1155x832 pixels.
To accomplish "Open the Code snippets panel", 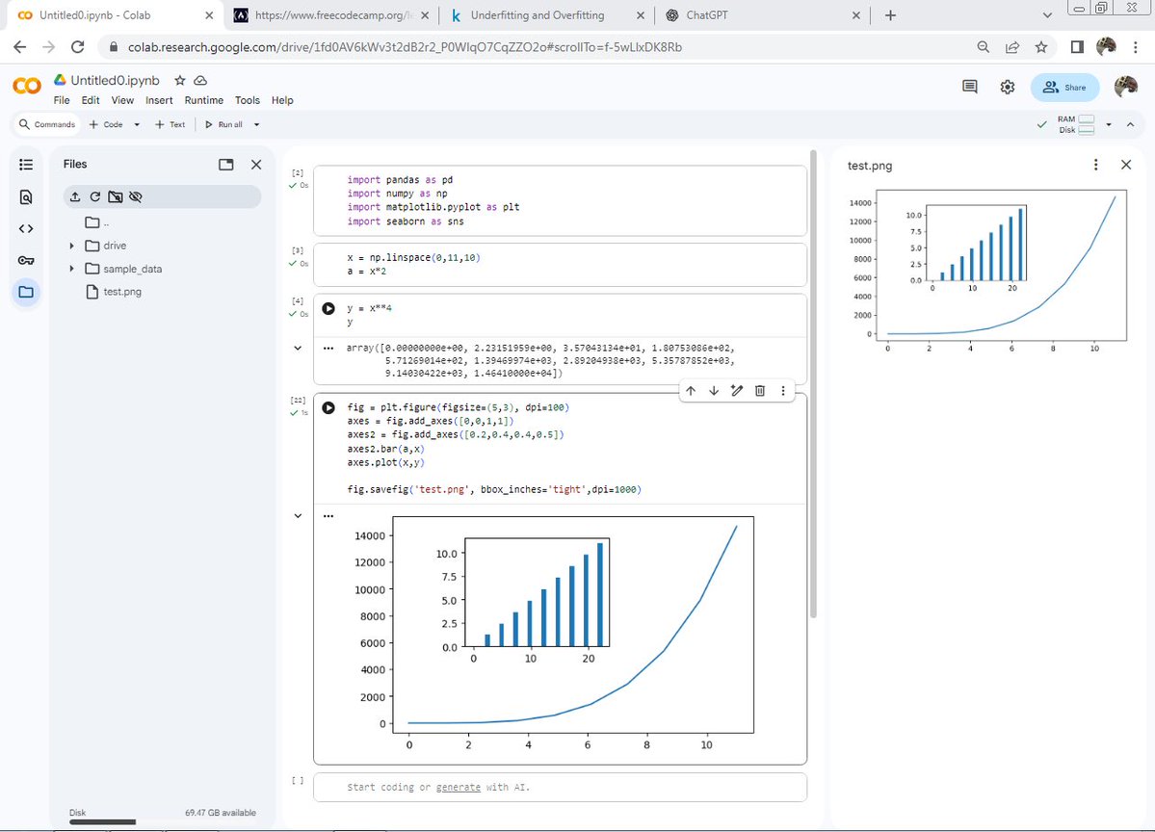I will [x=26, y=228].
